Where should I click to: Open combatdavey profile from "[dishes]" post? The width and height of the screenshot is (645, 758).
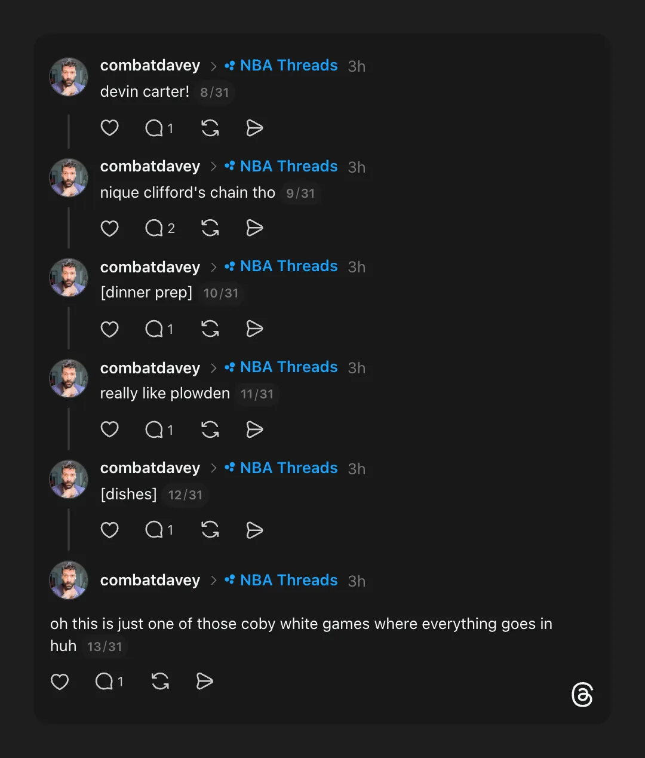point(150,468)
